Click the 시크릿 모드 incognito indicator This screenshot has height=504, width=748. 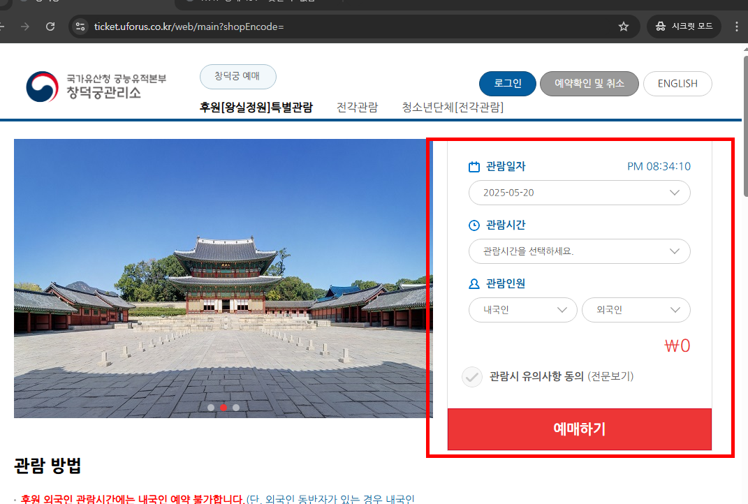pyautogui.click(x=683, y=27)
